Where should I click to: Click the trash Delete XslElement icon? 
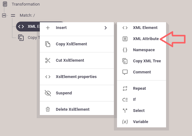coord(48,109)
